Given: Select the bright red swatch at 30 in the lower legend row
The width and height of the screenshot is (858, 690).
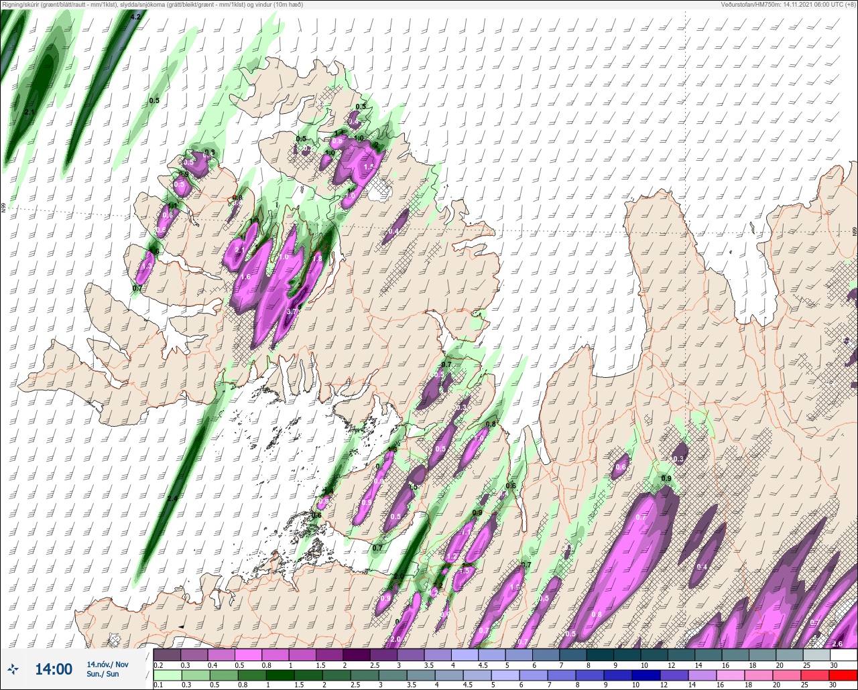Looking at the screenshot, I should pos(843,676).
